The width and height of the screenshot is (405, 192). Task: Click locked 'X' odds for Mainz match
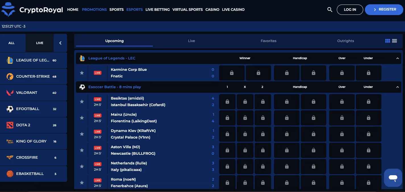(245, 118)
